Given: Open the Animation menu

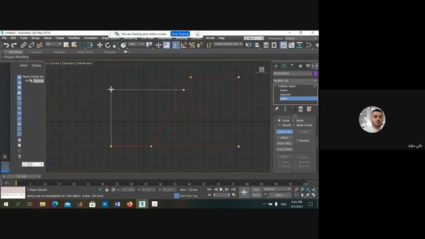Looking at the screenshot, I should pyautogui.click(x=91, y=38).
